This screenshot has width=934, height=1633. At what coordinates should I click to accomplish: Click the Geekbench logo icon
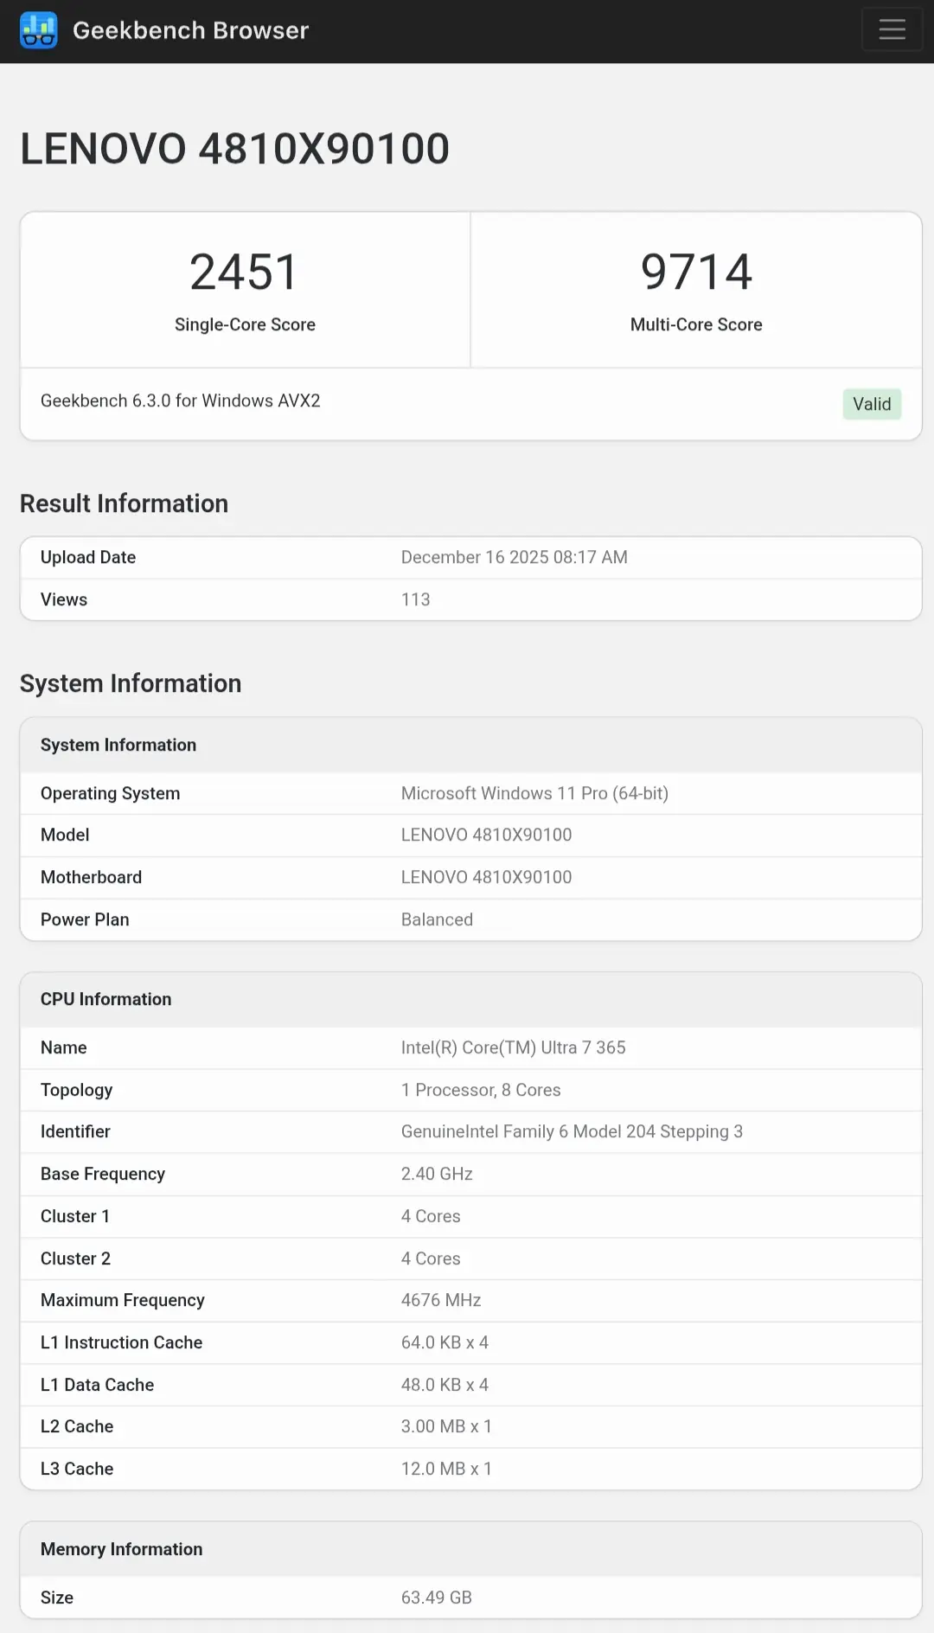pyautogui.click(x=39, y=30)
